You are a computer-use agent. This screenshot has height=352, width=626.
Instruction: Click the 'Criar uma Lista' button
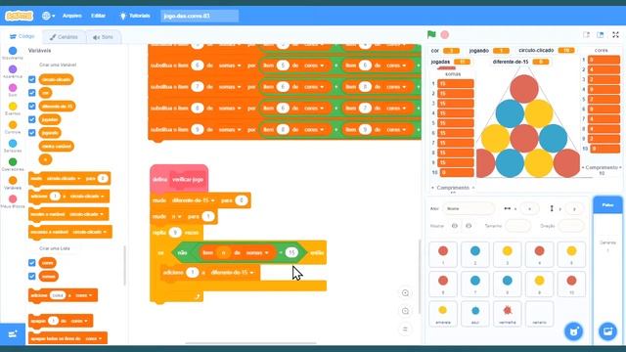[x=55, y=248]
